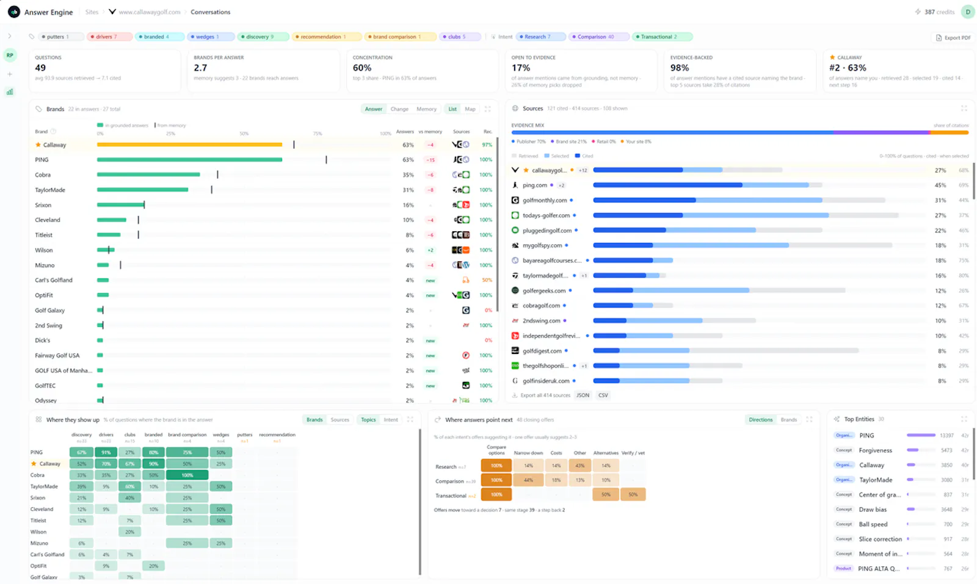This screenshot has width=977, height=584.
Task: Export sources as JSON
Action: [583, 395]
